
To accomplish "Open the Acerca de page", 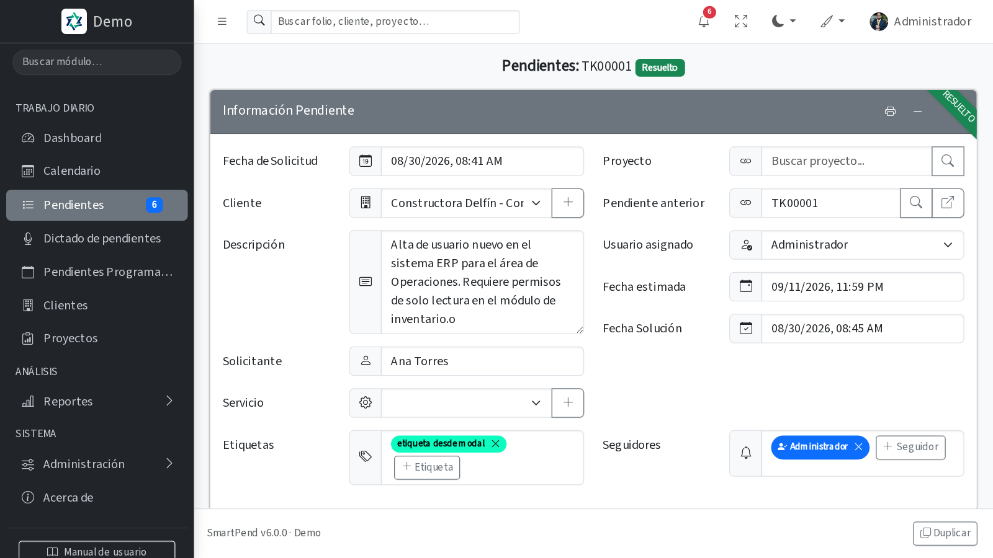I will tap(97, 498).
